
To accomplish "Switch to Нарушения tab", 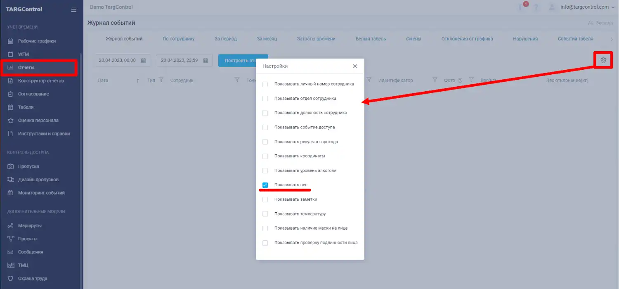I will (525, 39).
